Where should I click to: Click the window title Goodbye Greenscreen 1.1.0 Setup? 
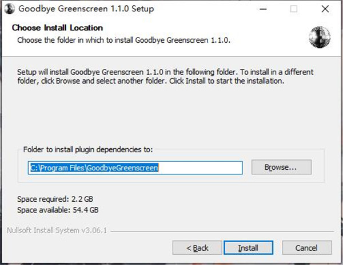86,9
